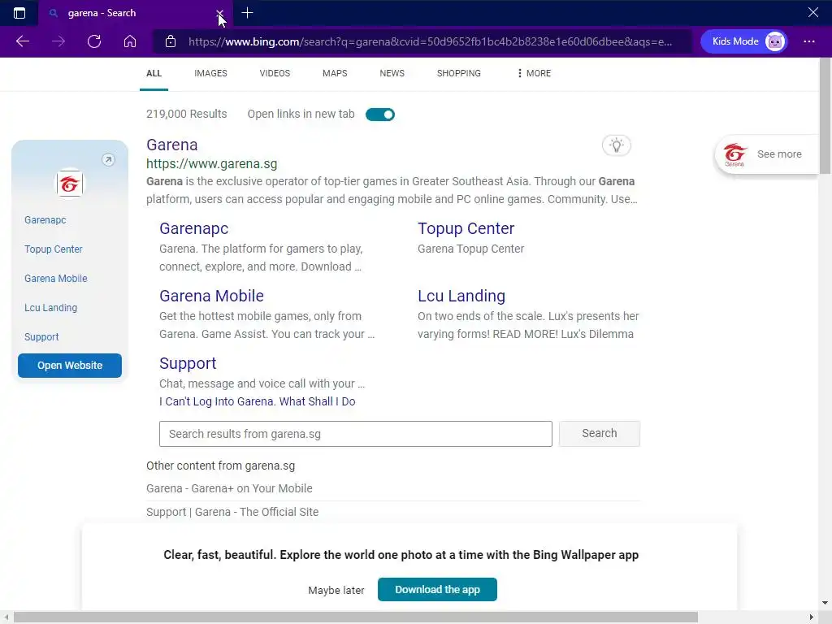Click the scroll right arrow
Image resolution: width=832 pixels, height=624 pixels.
[812, 617]
